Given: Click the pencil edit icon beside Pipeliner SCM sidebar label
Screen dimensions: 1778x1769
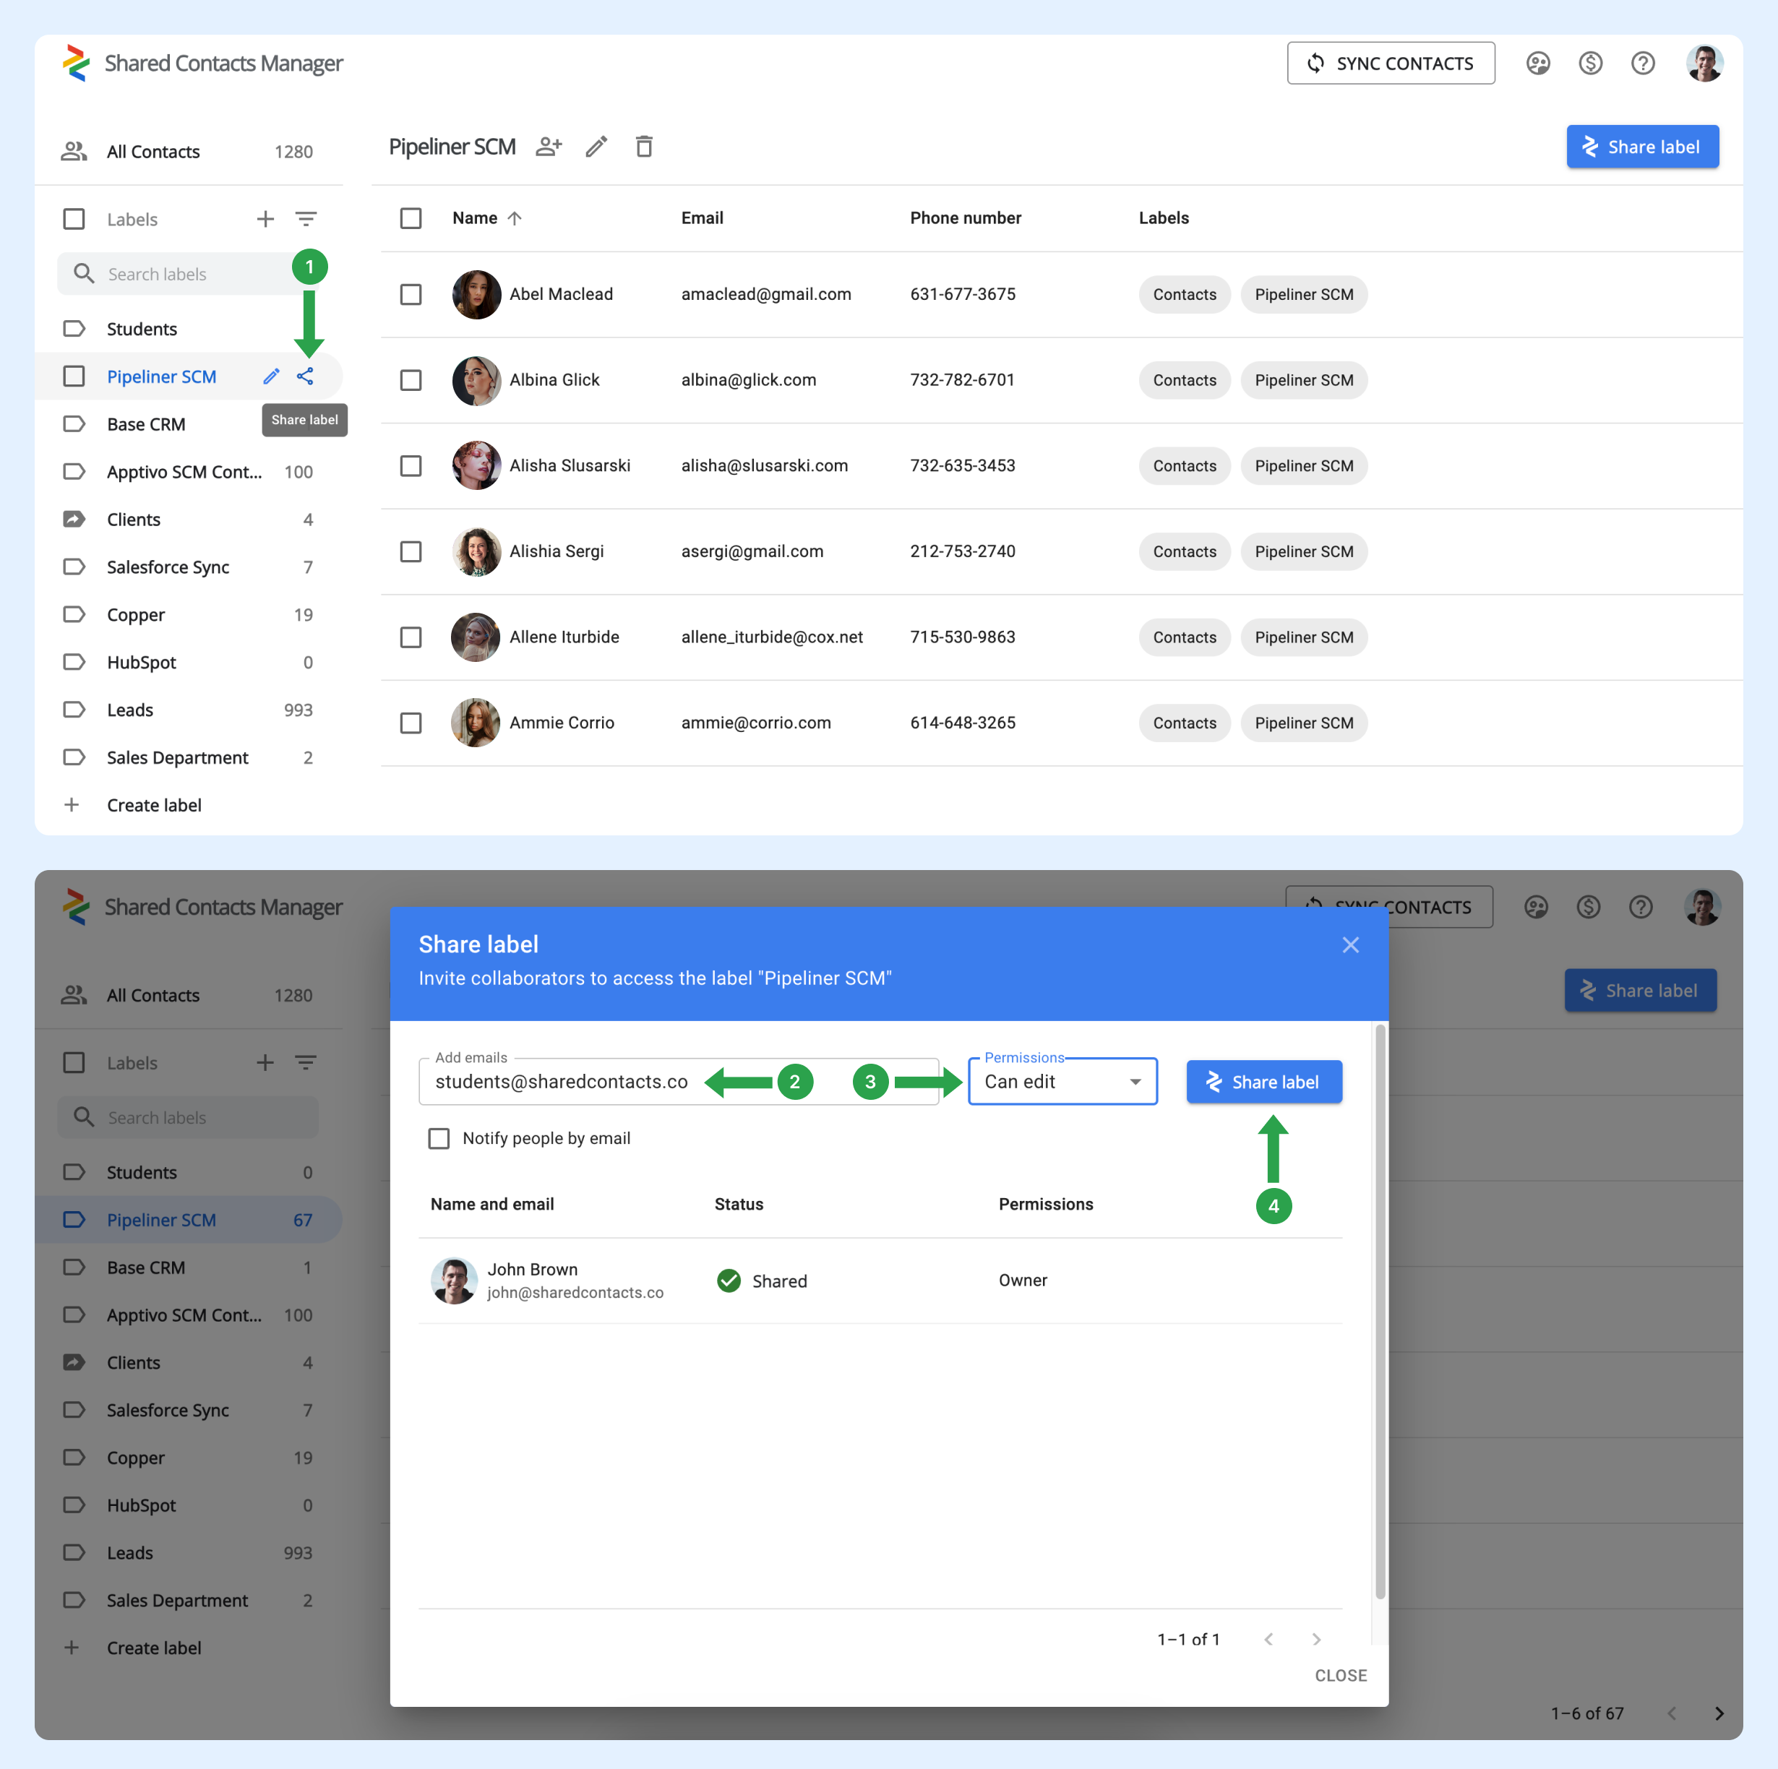Looking at the screenshot, I should click(272, 376).
